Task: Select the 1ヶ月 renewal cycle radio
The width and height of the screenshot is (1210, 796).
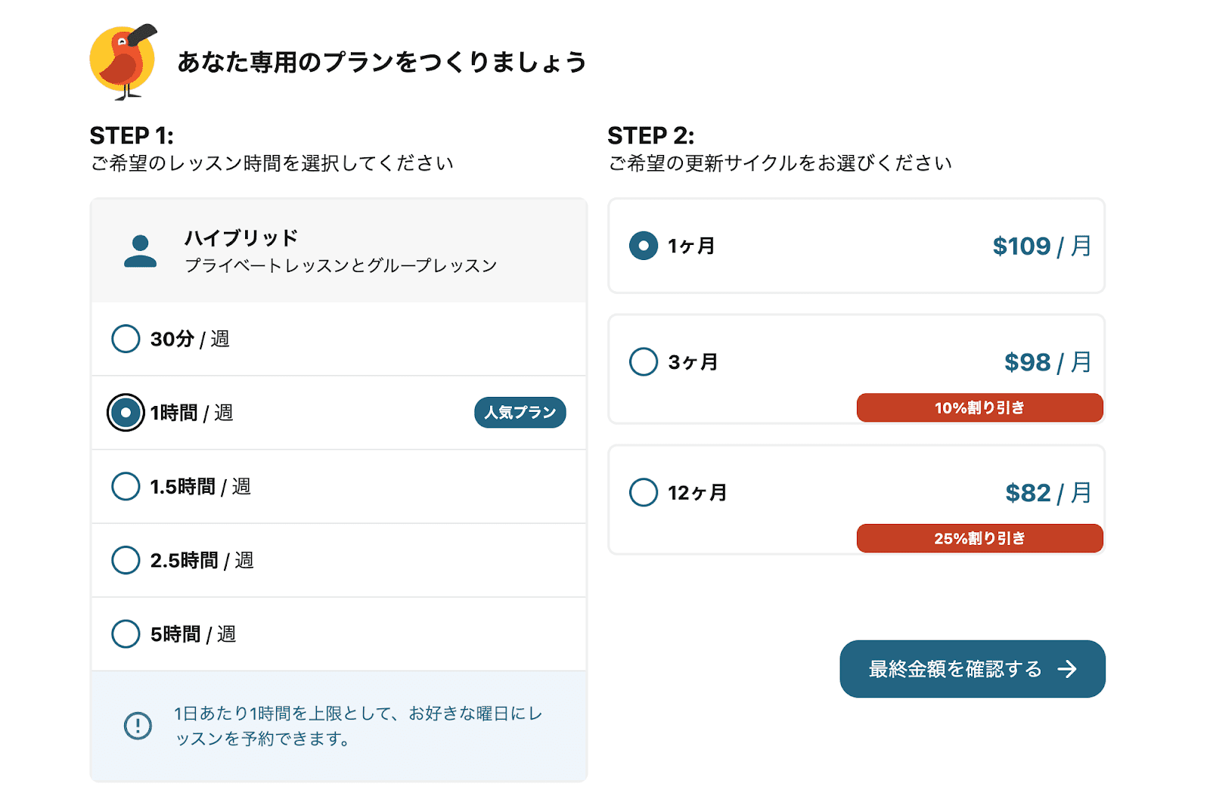Action: coord(644,246)
